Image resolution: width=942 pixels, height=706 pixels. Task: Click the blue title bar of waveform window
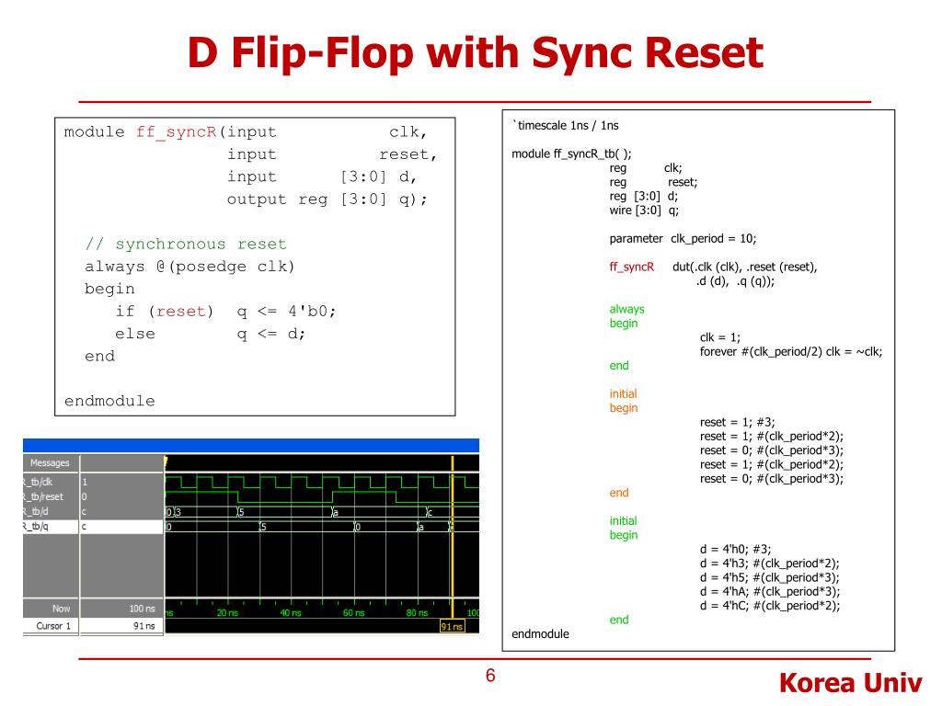[251, 445]
